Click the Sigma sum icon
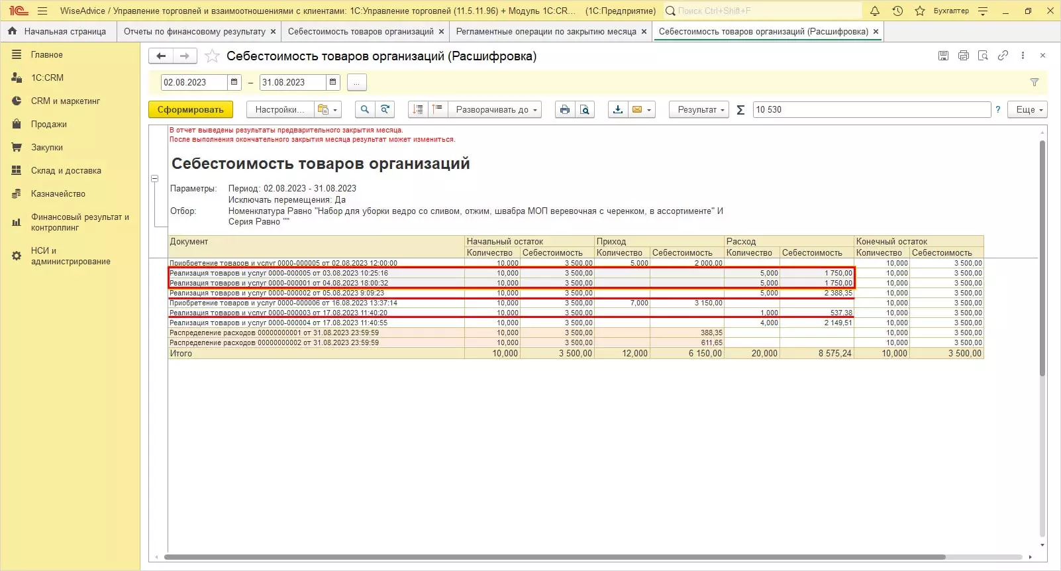1061x571 pixels. tap(740, 110)
